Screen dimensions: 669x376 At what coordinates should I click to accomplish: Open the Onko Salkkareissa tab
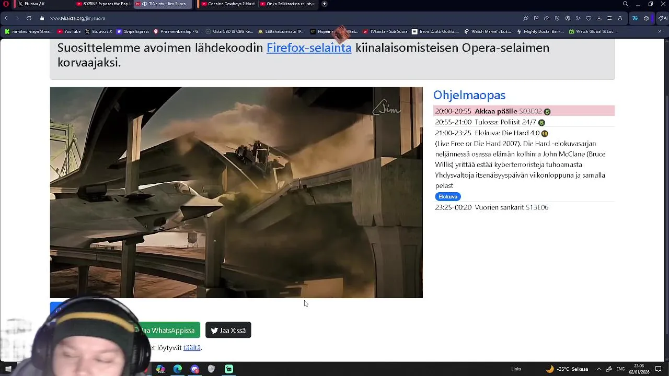click(x=286, y=4)
